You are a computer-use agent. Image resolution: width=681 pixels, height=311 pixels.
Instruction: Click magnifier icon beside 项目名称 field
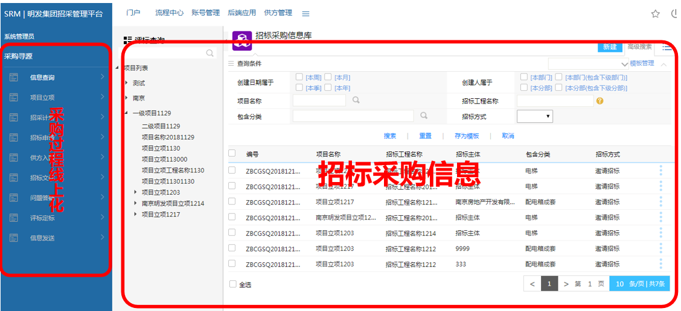(356, 101)
